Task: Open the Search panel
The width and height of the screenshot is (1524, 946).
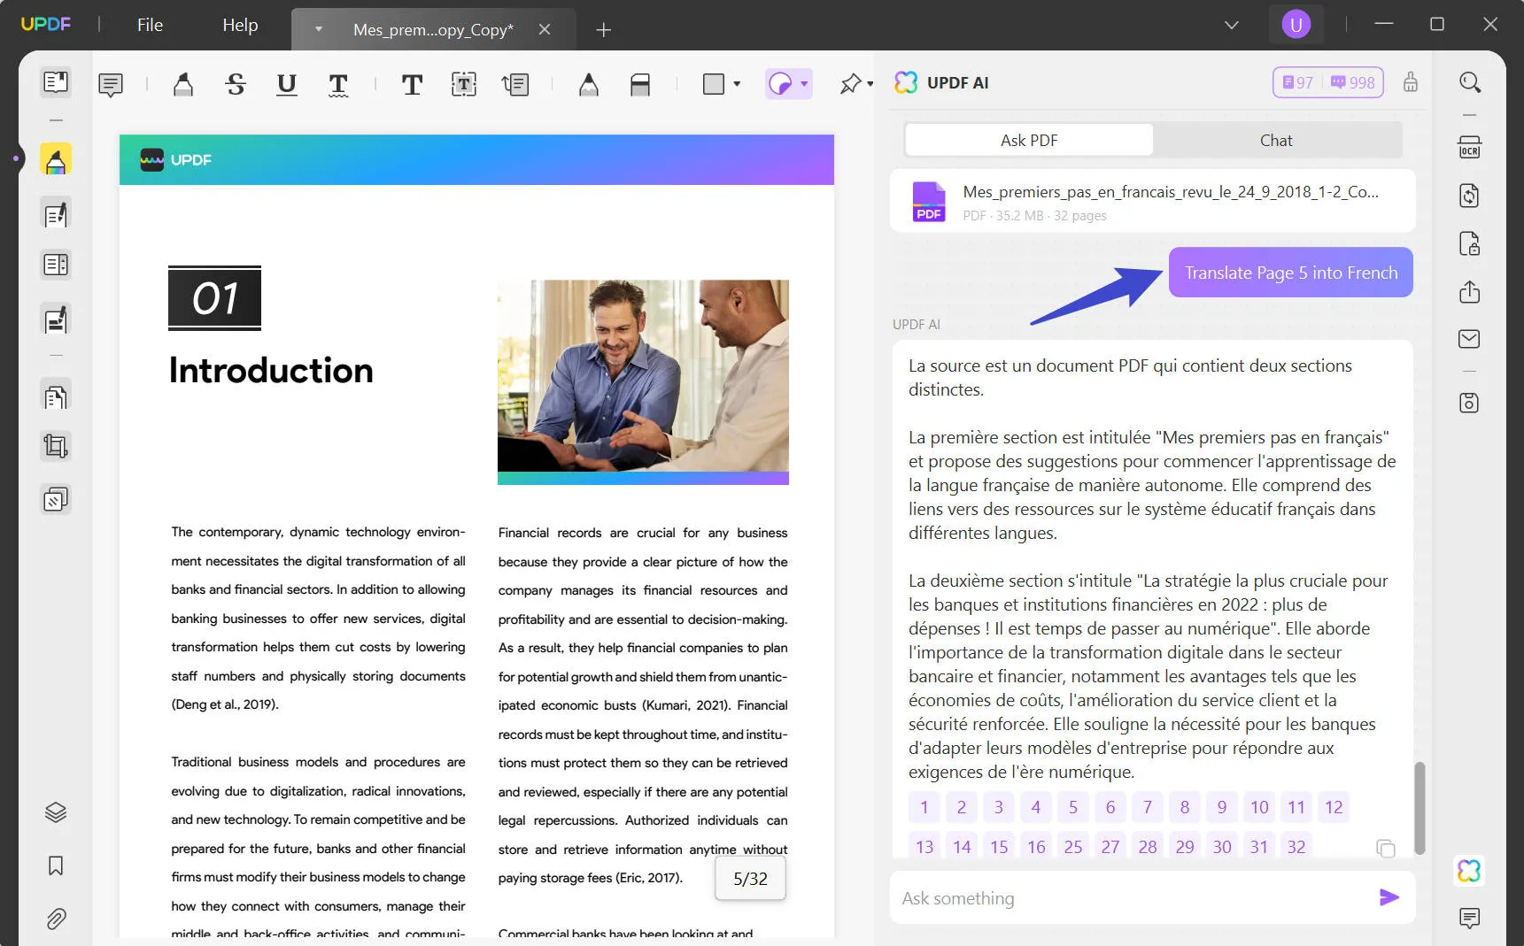Action: click(1470, 81)
